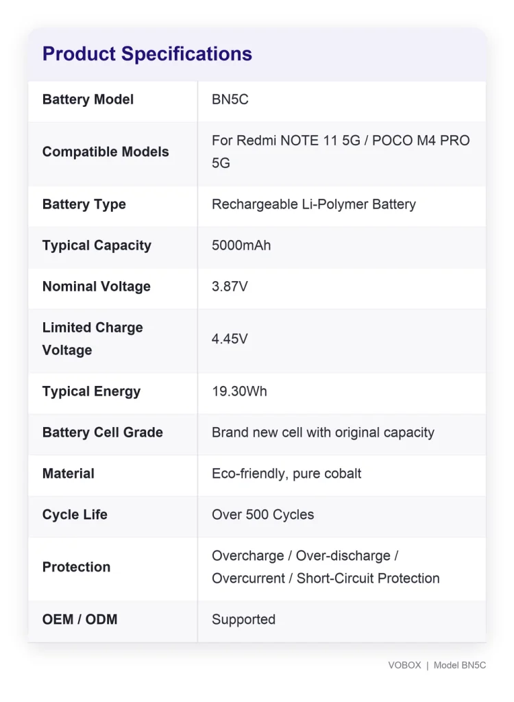The width and height of the screenshot is (514, 702).
Task: Click the BN5C battery model value
Action: 230,99
